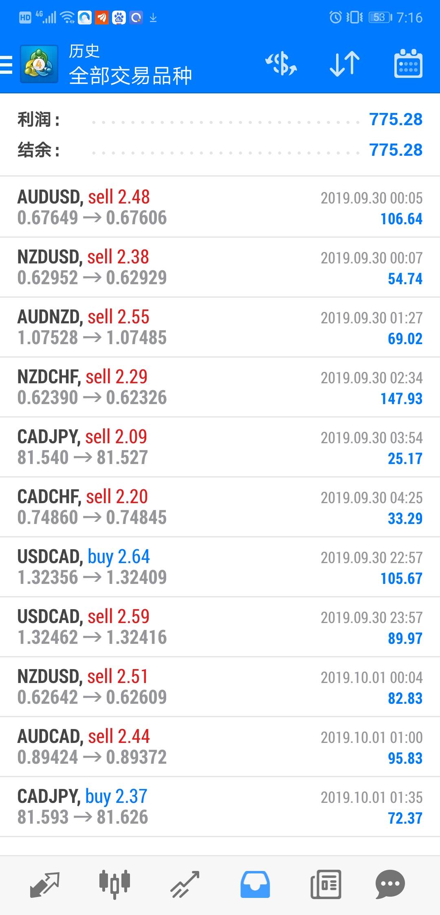Select the AUDNZD sell 2.55 row
Screen dimensions: 440x915
[x=220, y=327]
